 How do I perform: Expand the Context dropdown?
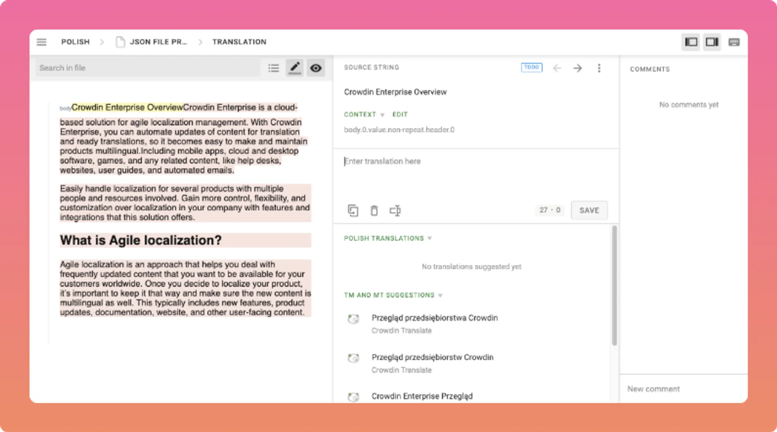tap(364, 115)
